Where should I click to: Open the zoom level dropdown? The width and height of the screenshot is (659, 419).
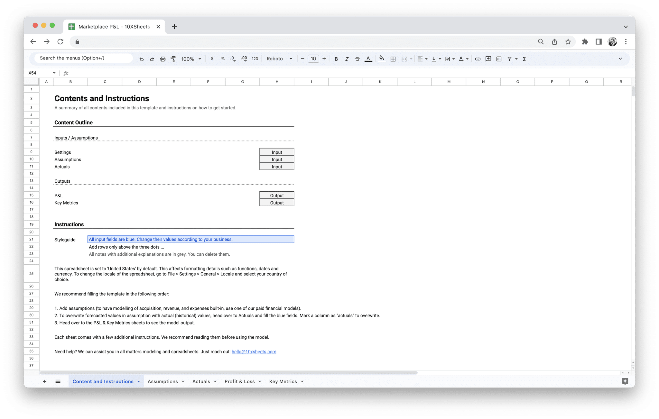(190, 59)
